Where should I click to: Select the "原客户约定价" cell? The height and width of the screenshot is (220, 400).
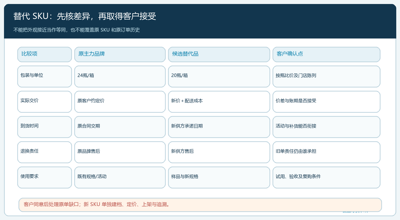120,102
